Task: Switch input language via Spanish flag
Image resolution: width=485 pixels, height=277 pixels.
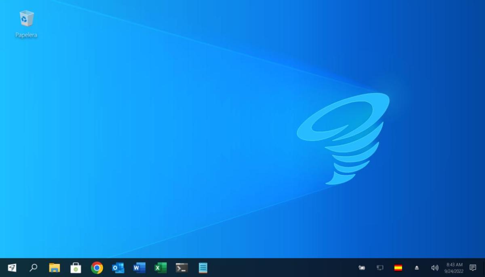Action: [398, 268]
